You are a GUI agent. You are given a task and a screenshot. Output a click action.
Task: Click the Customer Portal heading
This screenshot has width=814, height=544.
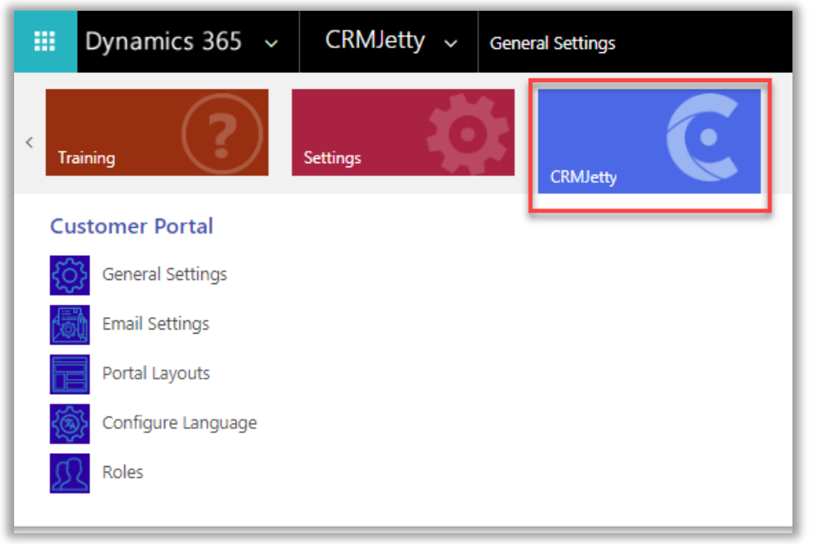point(132,227)
